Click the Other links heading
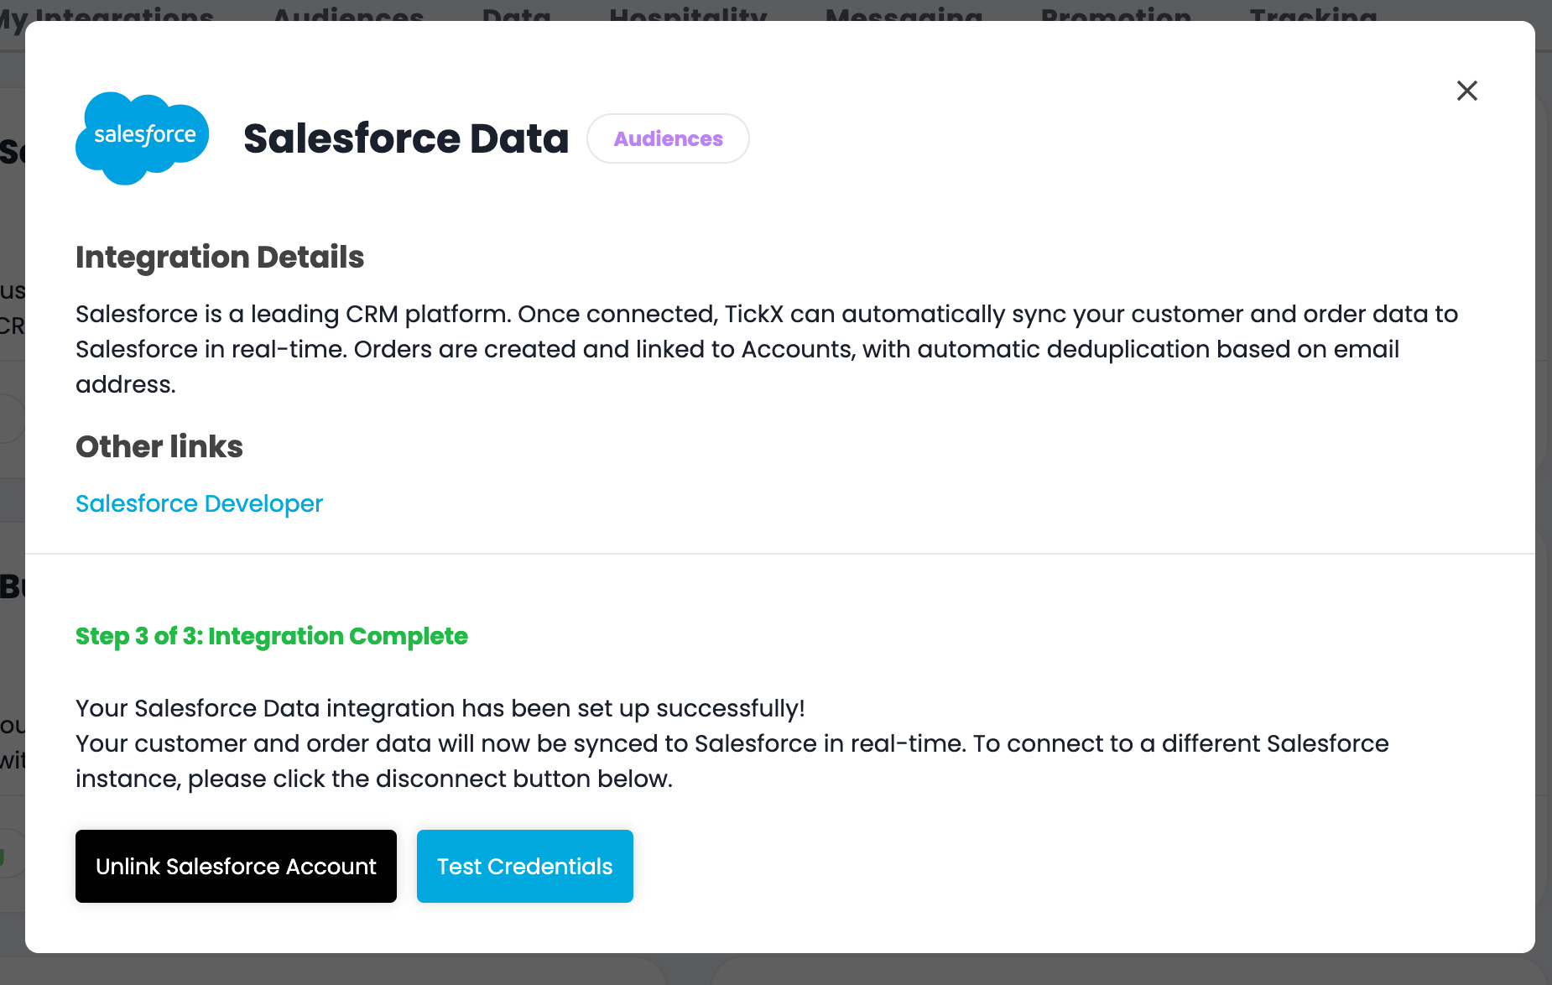This screenshot has width=1552, height=985. pos(159,446)
